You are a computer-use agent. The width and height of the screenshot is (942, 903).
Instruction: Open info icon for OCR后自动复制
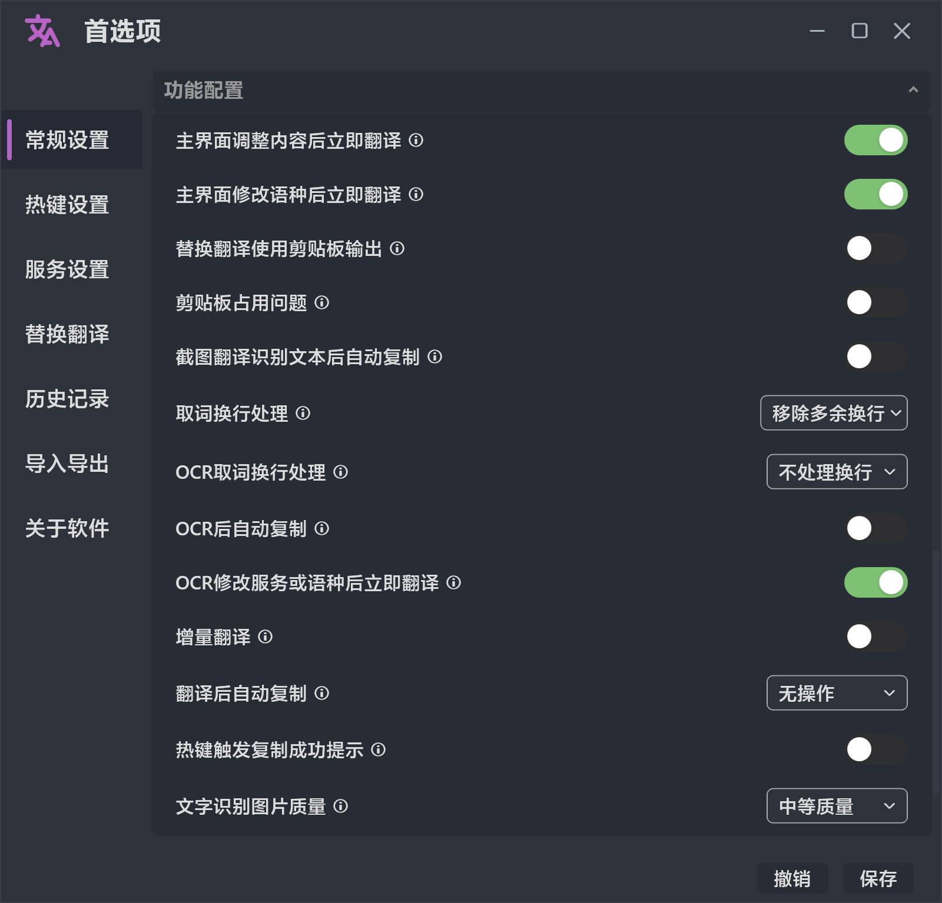click(x=322, y=529)
